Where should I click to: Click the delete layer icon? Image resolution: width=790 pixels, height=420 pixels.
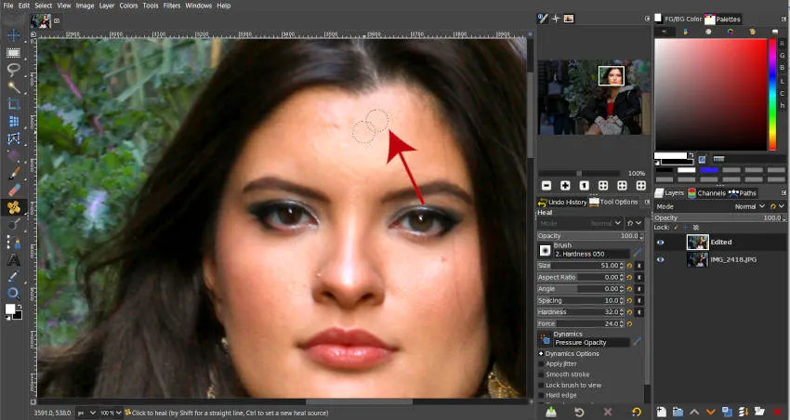tap(777, 411)
